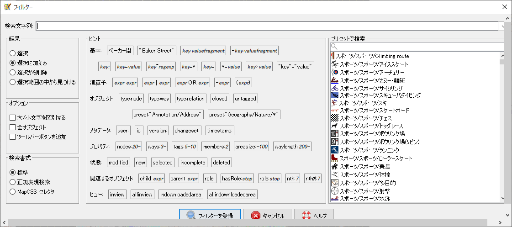Select the cycling preset icon
512x227 pixels.
click(x=335, y=88)
